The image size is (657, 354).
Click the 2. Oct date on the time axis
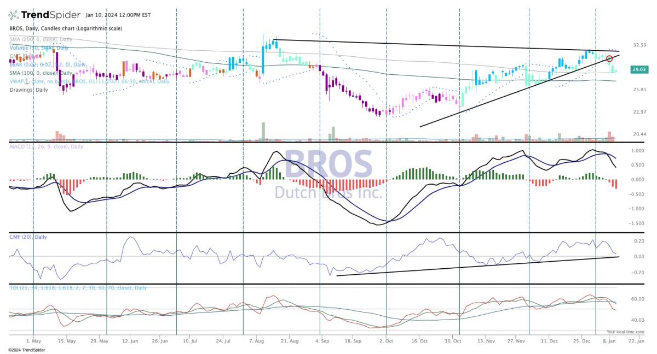click(x=386, y=340)
